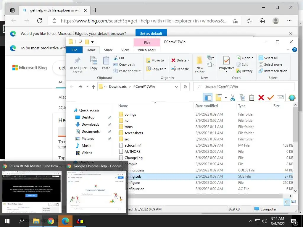The image size is (303, 227).
Task: Click Copy path in Clipboard group
Action: click(124, 64)
